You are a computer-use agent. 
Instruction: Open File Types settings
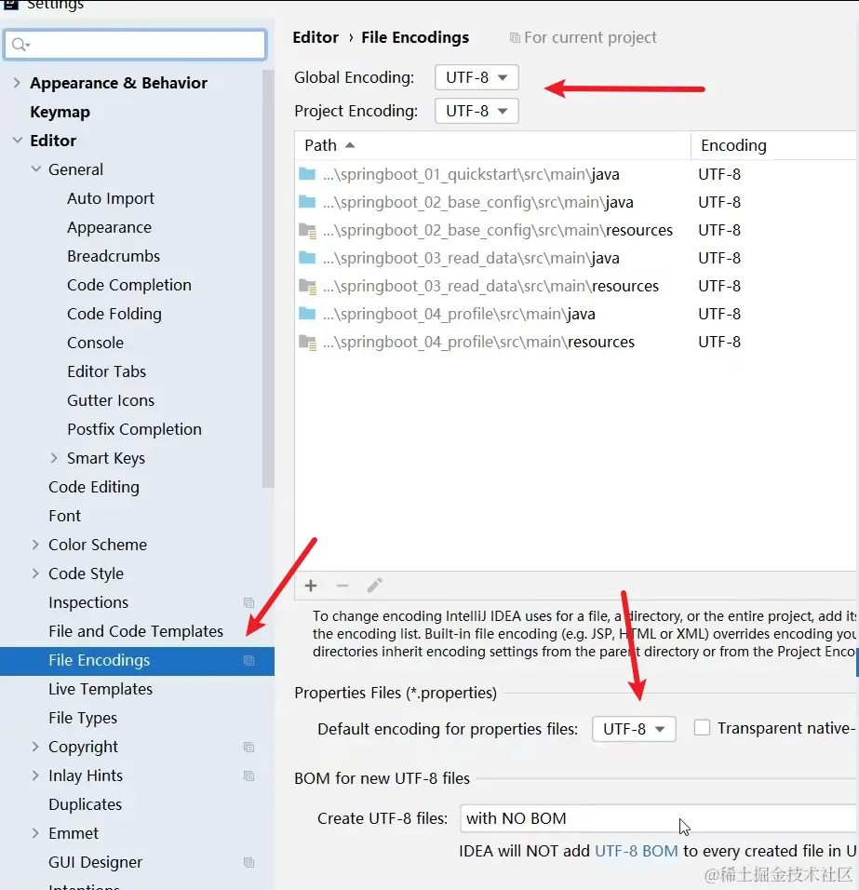(83, 718)
